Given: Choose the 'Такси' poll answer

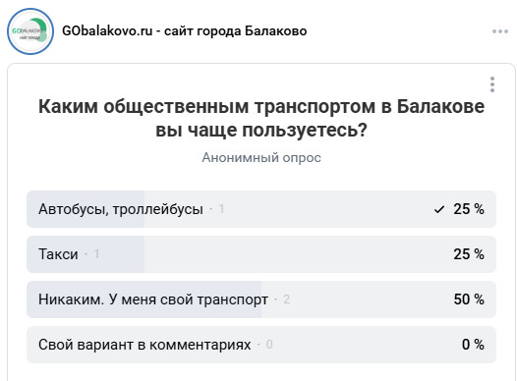Looking at the screenshot, I should pos(261,254).
